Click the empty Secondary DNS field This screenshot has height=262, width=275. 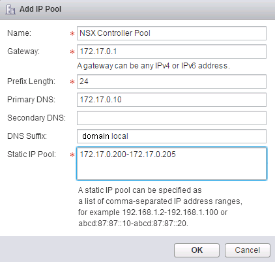171,118
